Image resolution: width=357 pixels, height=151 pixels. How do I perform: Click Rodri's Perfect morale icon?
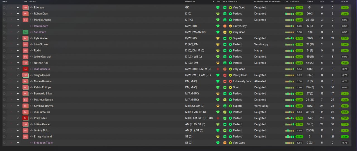(x=230, y=51)
